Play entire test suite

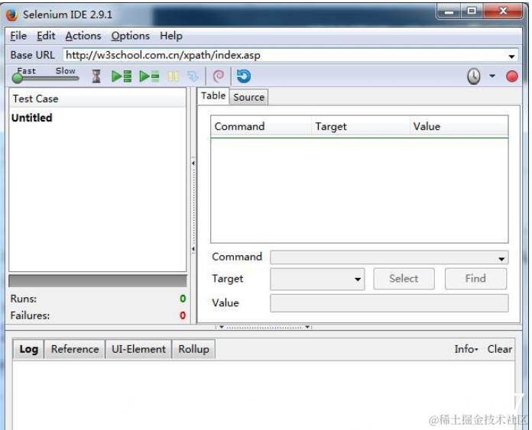pyautogui.click(x=122, y=76)
